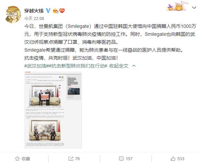Viewport: 201px width, 164px height.
Task: Click the Halloween pumpkin decoration icon
Action: pyautogui.click(x=179, y=7)
